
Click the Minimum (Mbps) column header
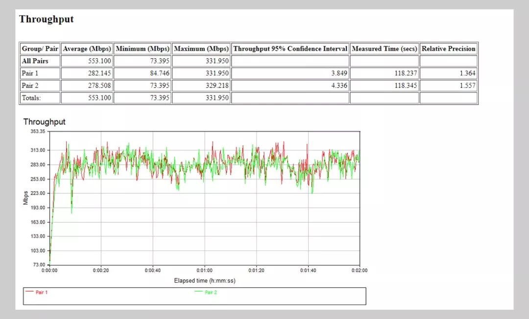(x=142, y=49)
